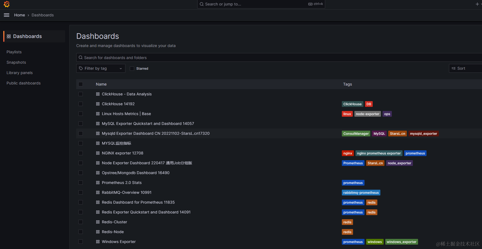Screen dimensions: 482x249
Task: Click the plus add icon in top bar
Action: coord(477,4)
